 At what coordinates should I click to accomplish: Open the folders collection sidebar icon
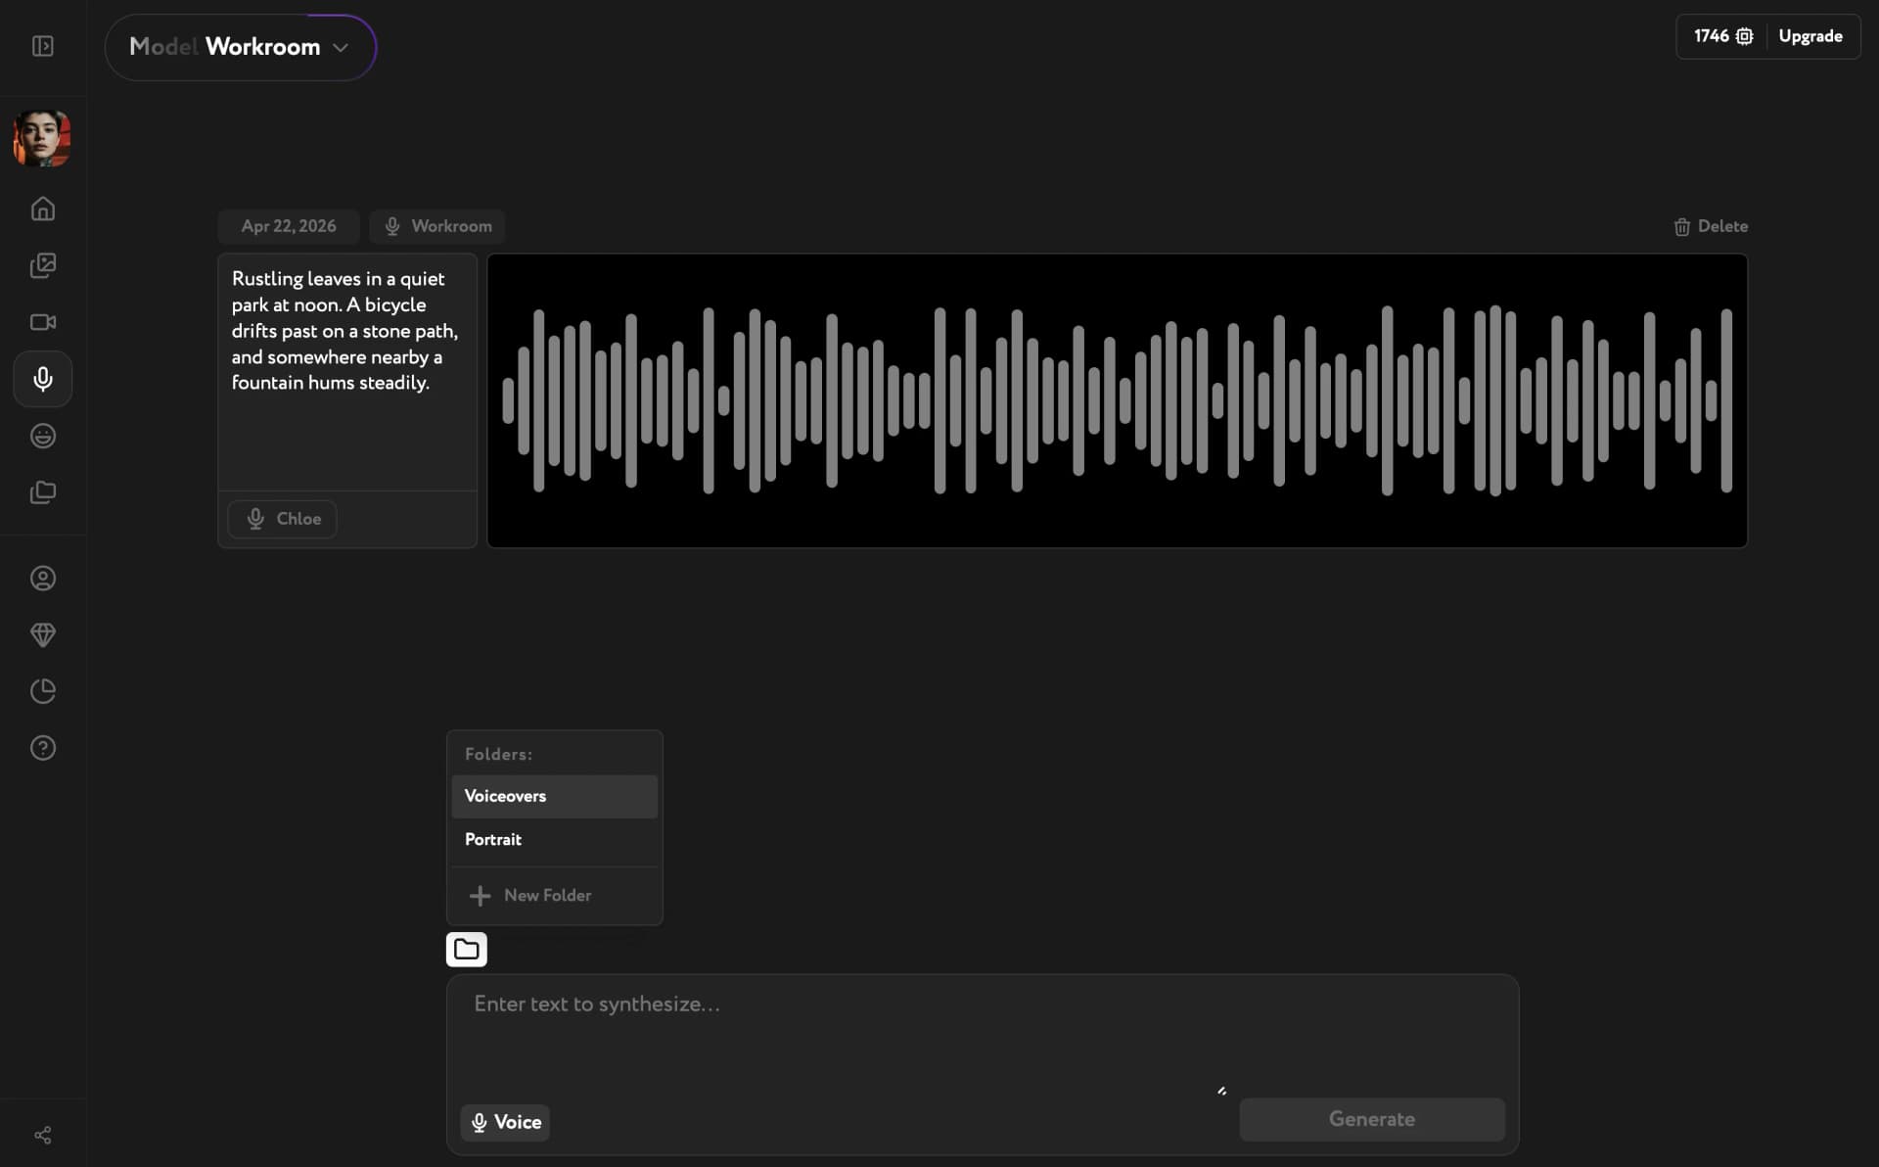point(42,492)
